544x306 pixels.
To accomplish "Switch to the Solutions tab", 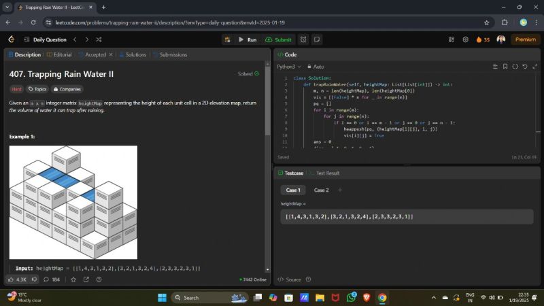I will [x=133, y=54].
